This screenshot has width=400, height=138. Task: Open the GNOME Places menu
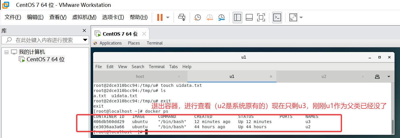(134, 43)
